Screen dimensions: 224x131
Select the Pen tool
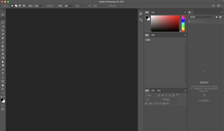[x=3, y=69]
